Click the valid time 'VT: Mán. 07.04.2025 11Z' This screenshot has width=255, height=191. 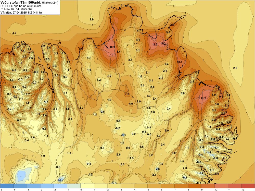click(16, 13)
